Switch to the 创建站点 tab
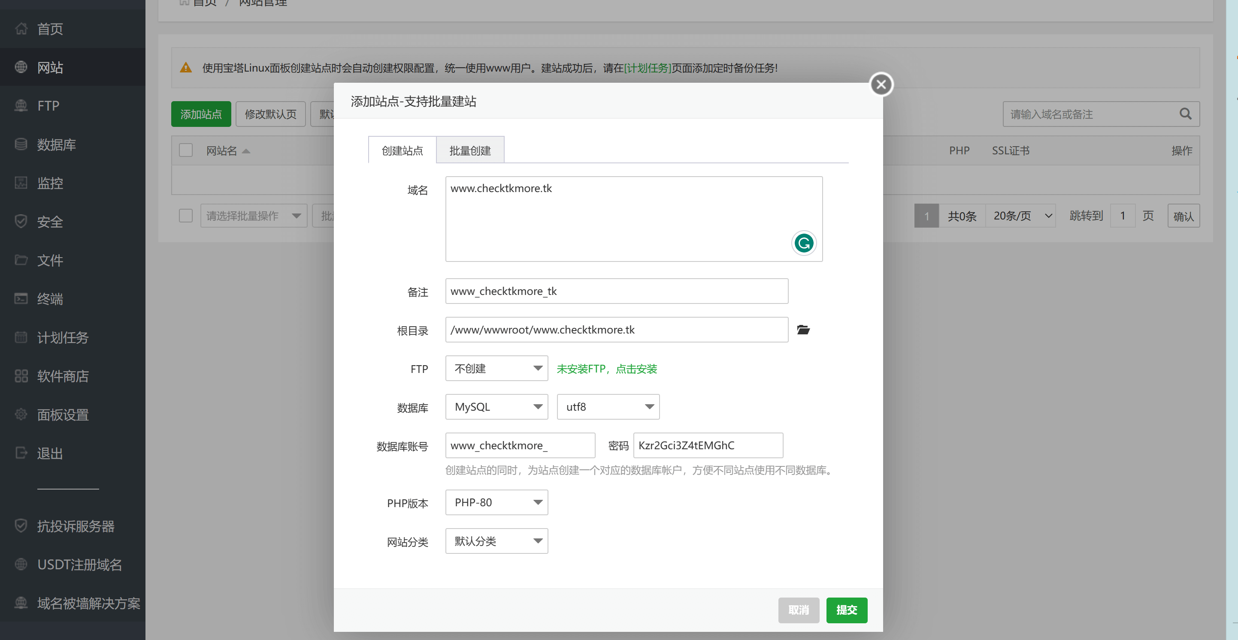 (402, 150)
